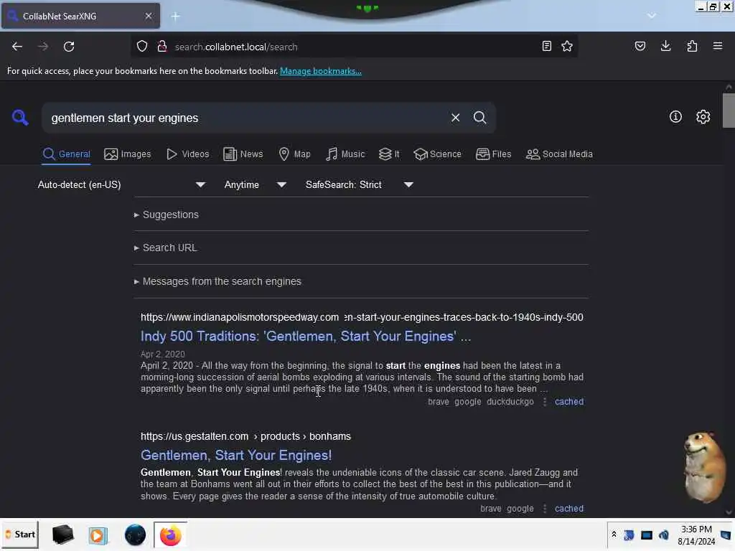Click the page vertical scrollbar thumb
The width and height of the screenshot is (735, 551).
(x=728, y=110)
